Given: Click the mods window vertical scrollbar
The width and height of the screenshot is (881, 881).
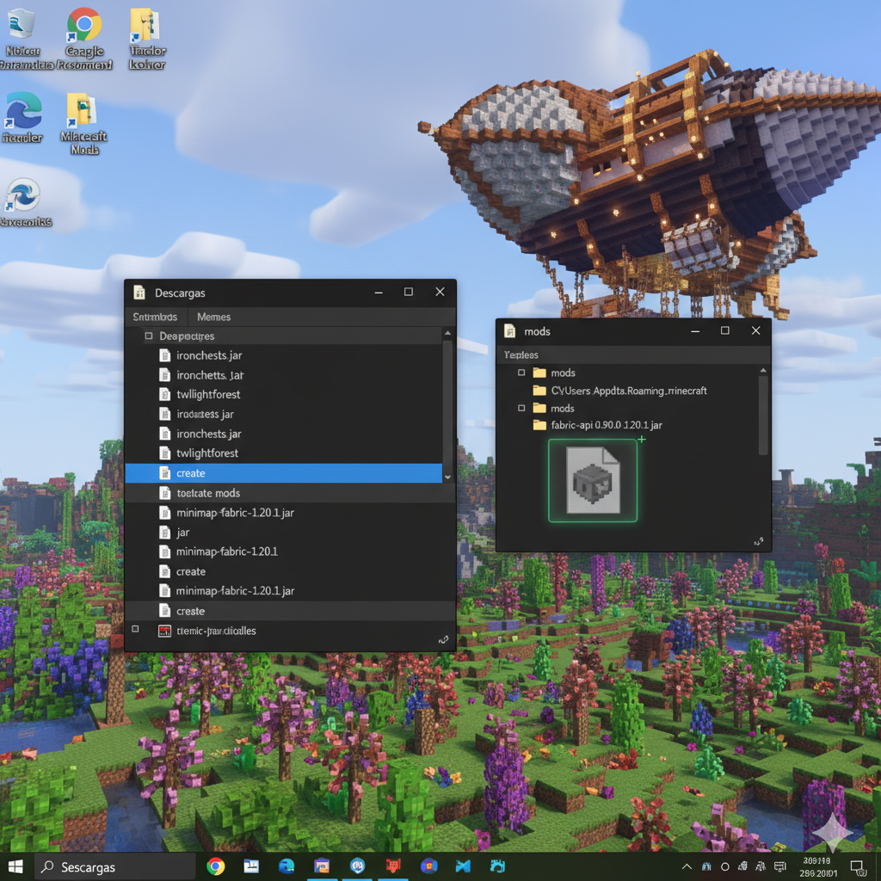Looking at the screenshot, I should point(762,413).
